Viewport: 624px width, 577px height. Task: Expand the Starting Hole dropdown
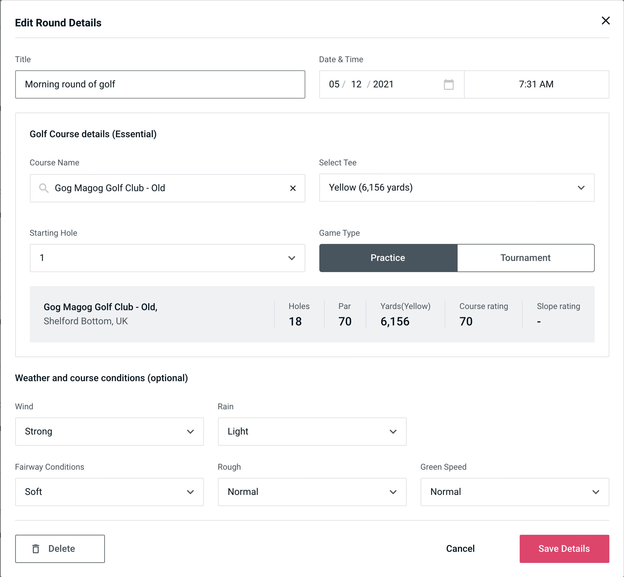click(167, 258)
